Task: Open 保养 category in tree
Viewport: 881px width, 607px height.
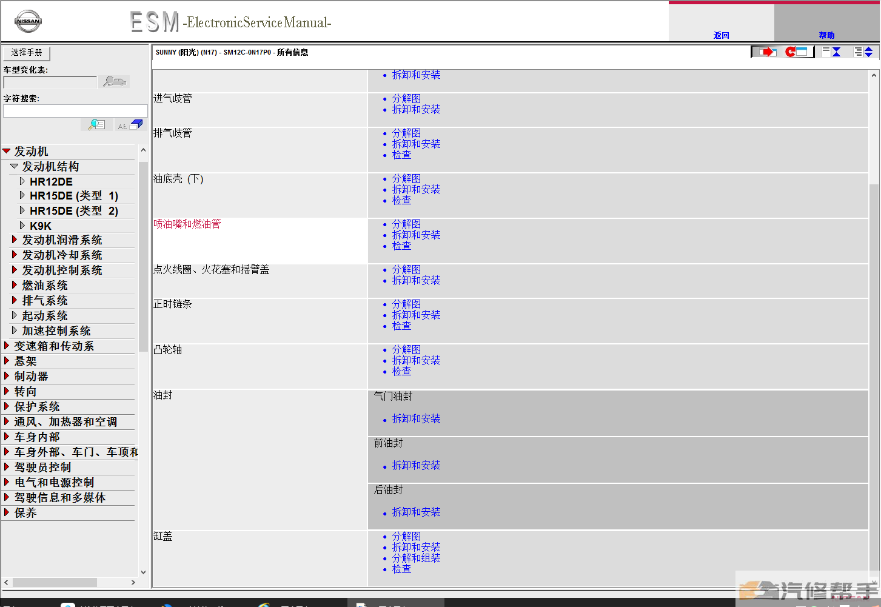Action: pos(25,512)
